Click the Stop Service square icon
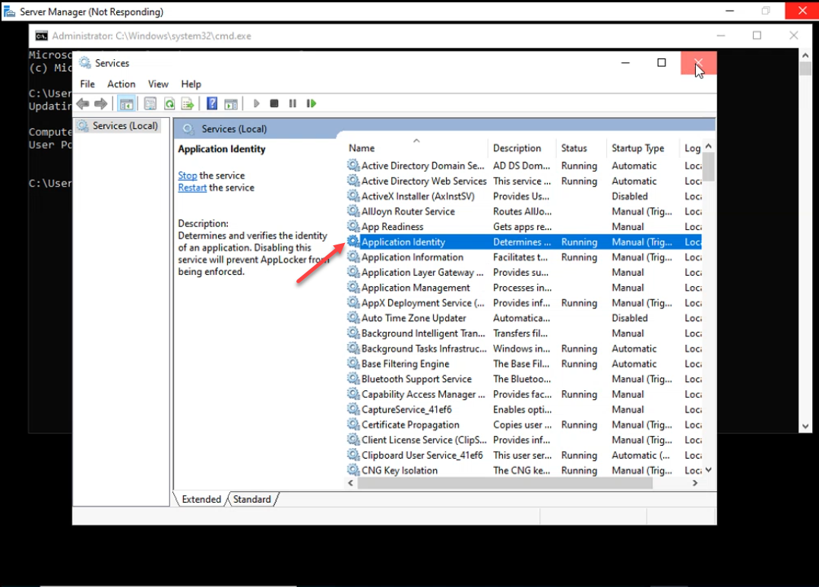The image size is (819, 587). [x=274, y=103]
